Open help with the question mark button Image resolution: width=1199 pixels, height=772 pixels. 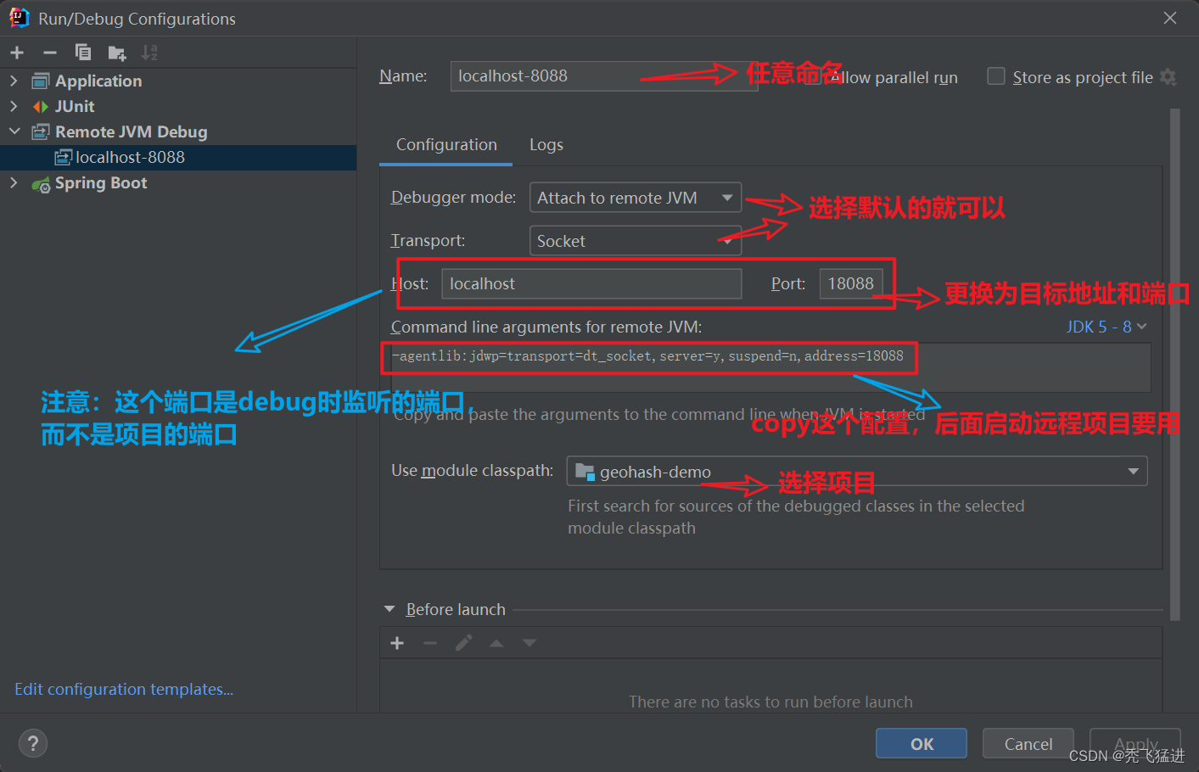33,744
